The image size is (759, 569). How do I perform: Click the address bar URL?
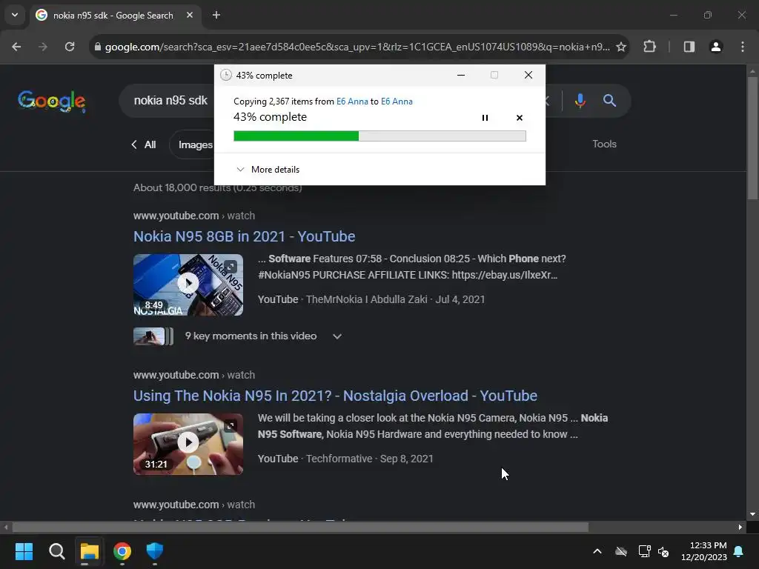point(357,47)
